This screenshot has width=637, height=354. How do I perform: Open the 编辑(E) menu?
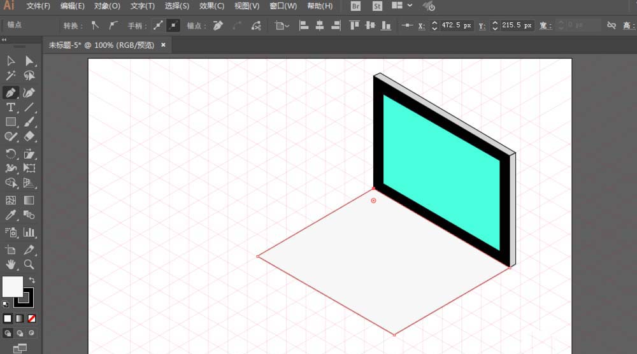tap(73, 6)
